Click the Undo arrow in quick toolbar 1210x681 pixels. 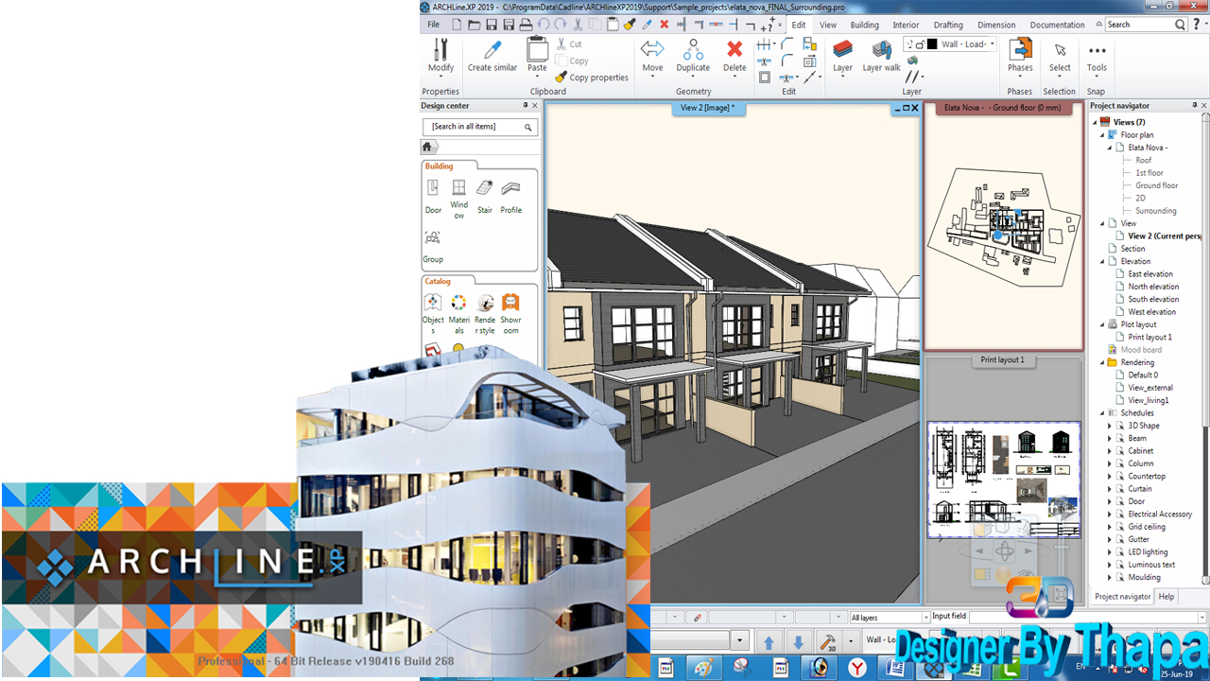pyautogui.click(x=544, y=25)
